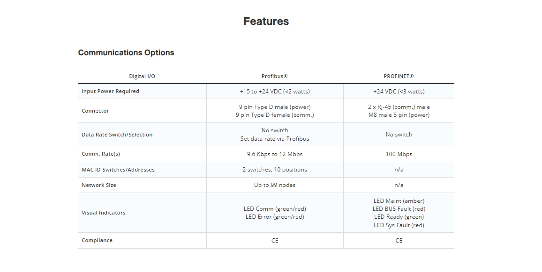Click the Connector row label
The height and width of the screenshot is (272, 542).
[95, 111]
